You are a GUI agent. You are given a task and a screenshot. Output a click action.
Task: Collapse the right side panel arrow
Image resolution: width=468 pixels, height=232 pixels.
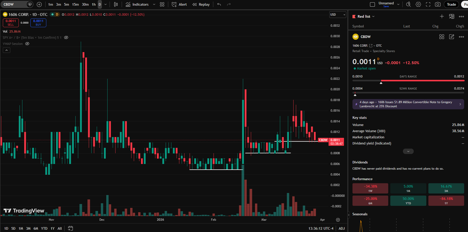348,214
